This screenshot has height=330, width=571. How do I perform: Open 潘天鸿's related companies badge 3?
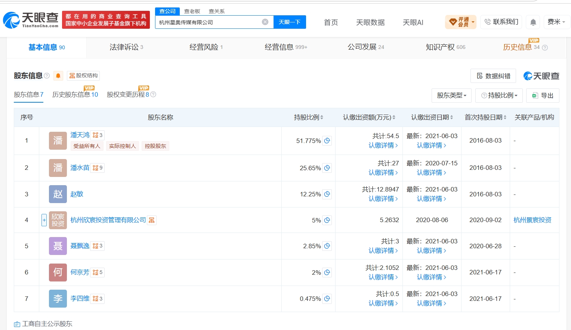pos(98,135)
